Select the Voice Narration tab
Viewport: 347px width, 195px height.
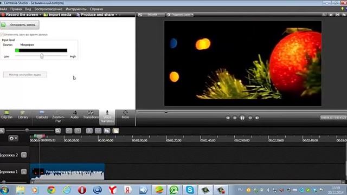[x=107, y=117]
